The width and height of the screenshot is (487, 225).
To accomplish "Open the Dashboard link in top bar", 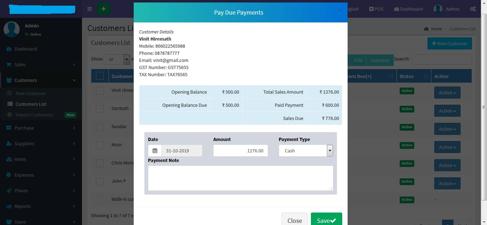I will (x=408, y=9).
